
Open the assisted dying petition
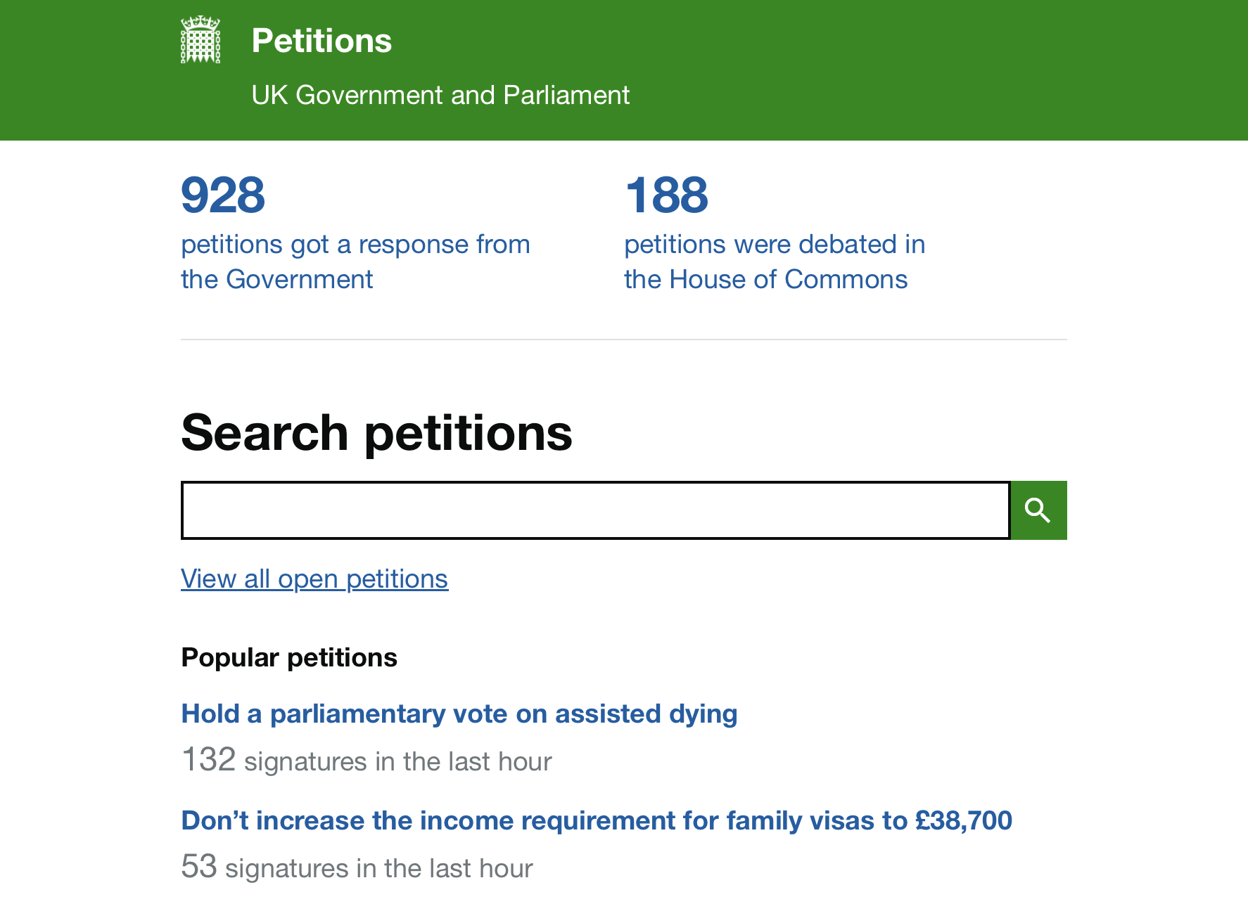[459, 713]
